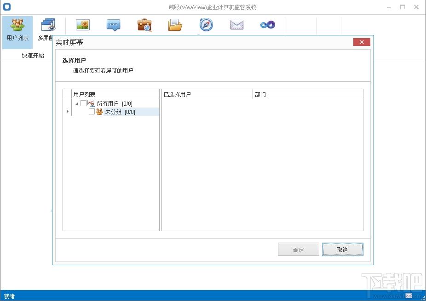Screen dimensions: 426x301
Task: Select the 未分组 tree item
Action: tap(113, 112)
